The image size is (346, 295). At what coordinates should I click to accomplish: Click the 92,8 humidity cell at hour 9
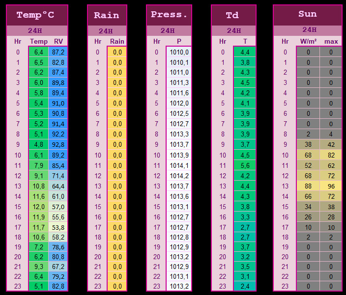[58, 144]
